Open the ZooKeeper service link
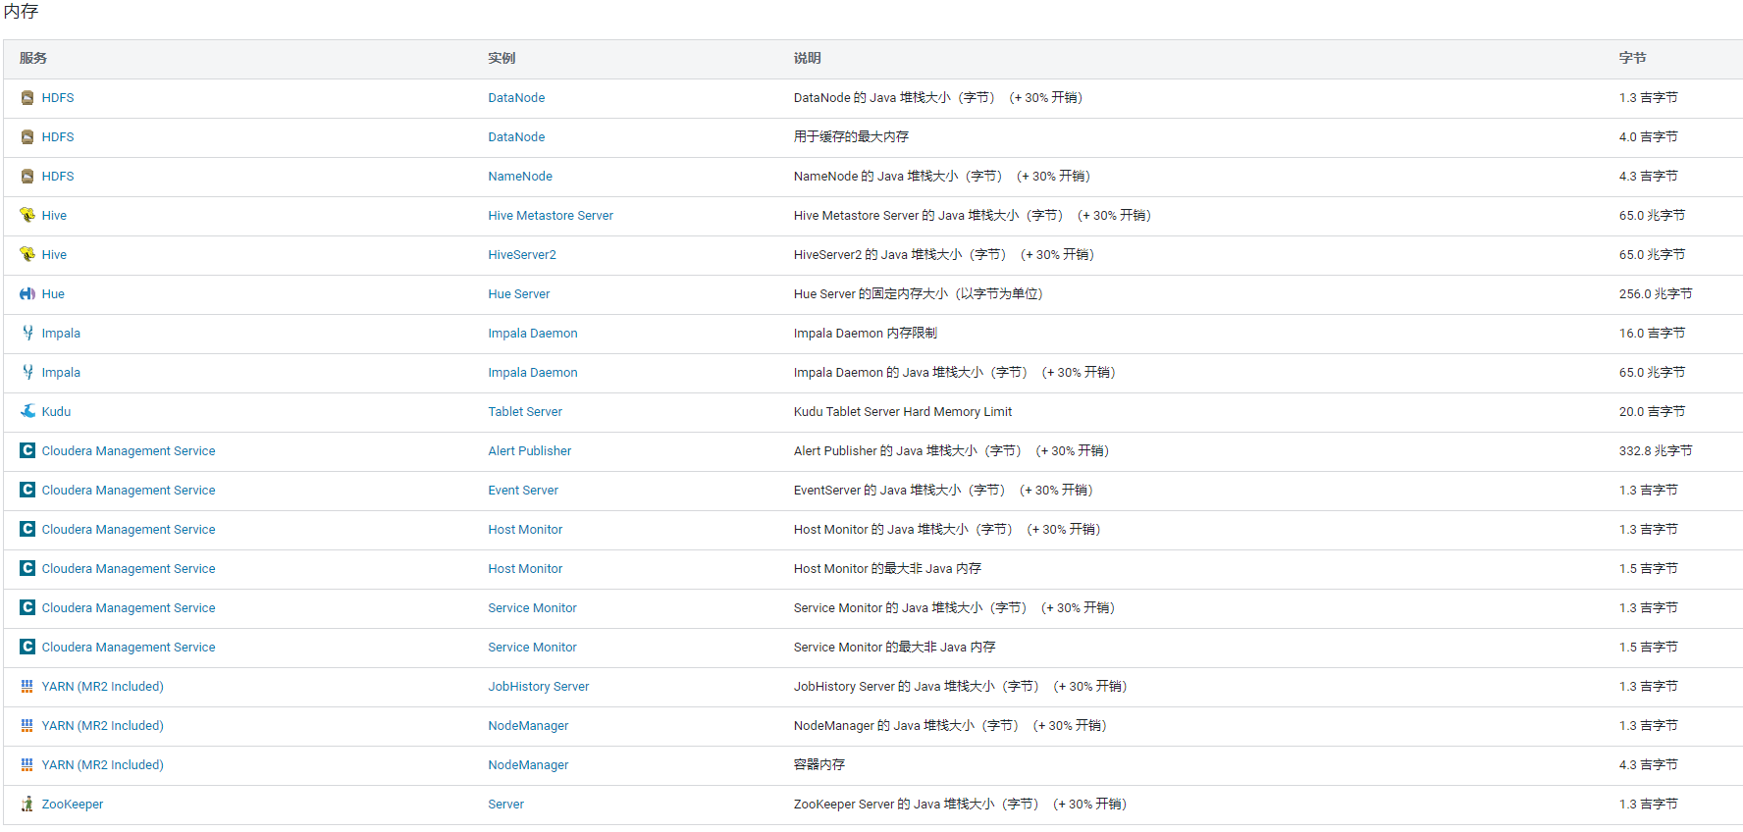1743x832 pixels. [73, 805]
